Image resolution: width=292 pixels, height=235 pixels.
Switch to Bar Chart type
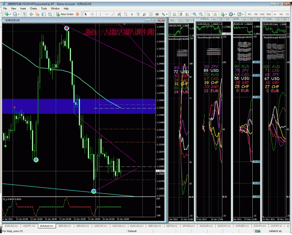tap(174, 14)
